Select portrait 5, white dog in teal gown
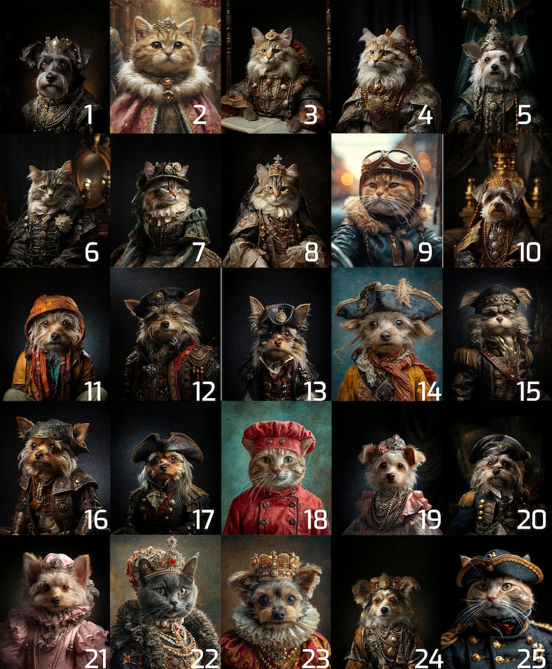Screen dimensions: 552x669 tap(497, 67)
